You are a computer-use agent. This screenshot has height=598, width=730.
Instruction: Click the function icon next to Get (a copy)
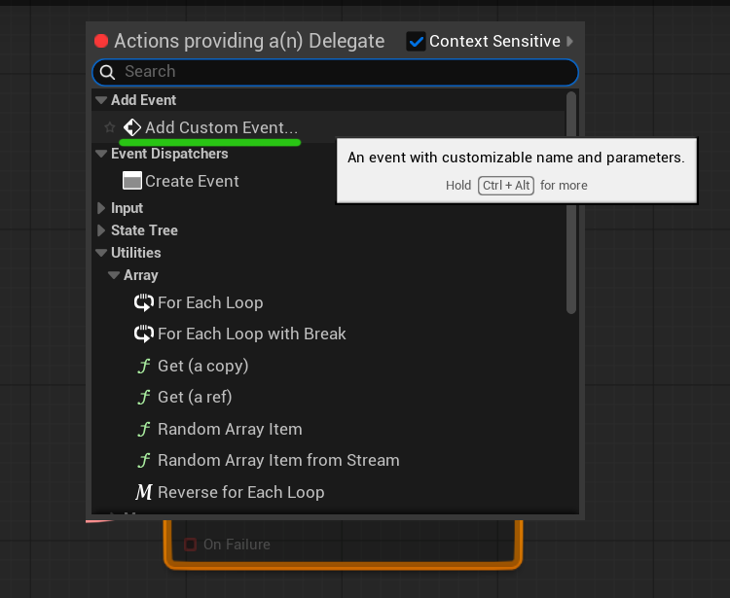(144, 366)
